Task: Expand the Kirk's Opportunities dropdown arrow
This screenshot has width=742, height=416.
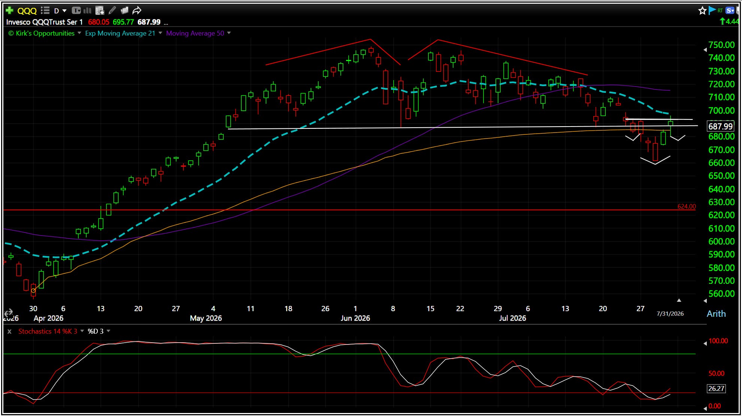Action: [x=79, y=33]
